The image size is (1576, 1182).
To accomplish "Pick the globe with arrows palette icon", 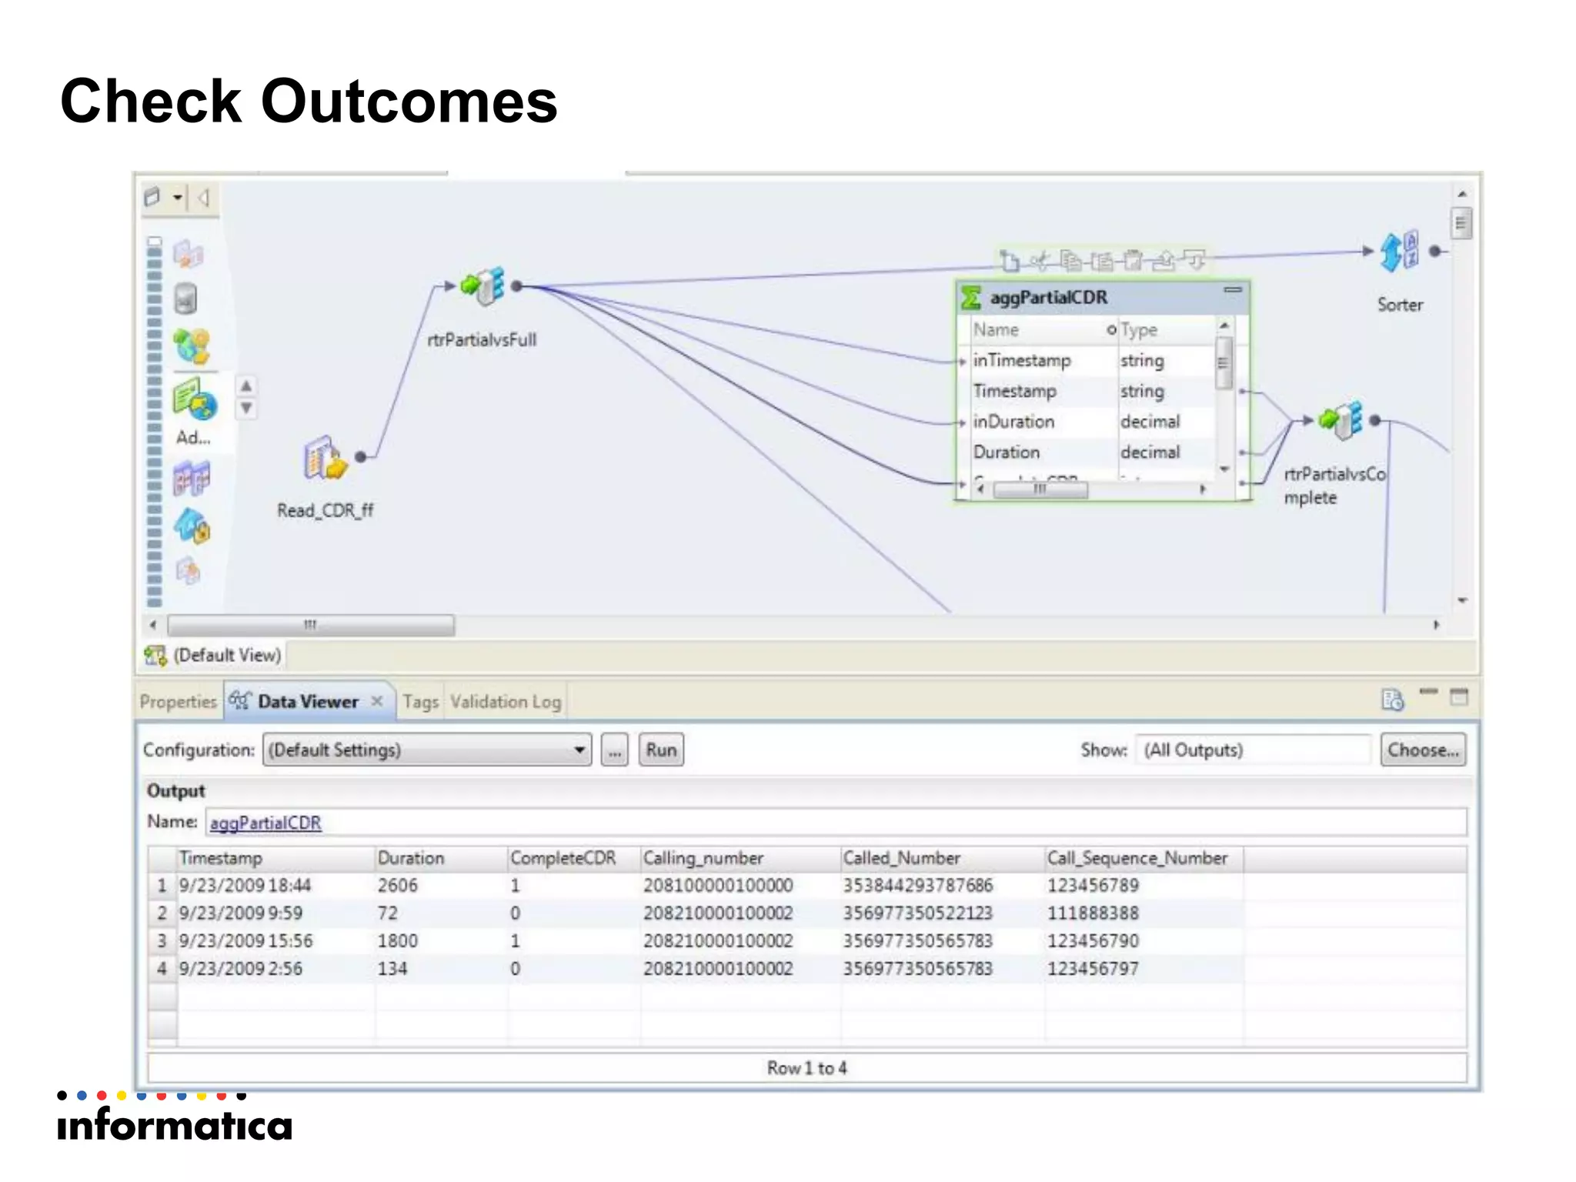I will (192, 347).
